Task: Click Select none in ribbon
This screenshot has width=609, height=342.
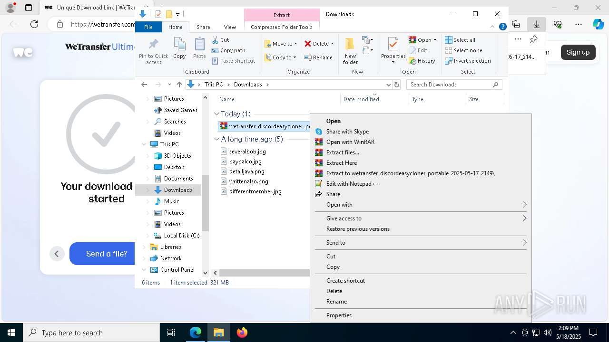Action: [x=463, y=50]
